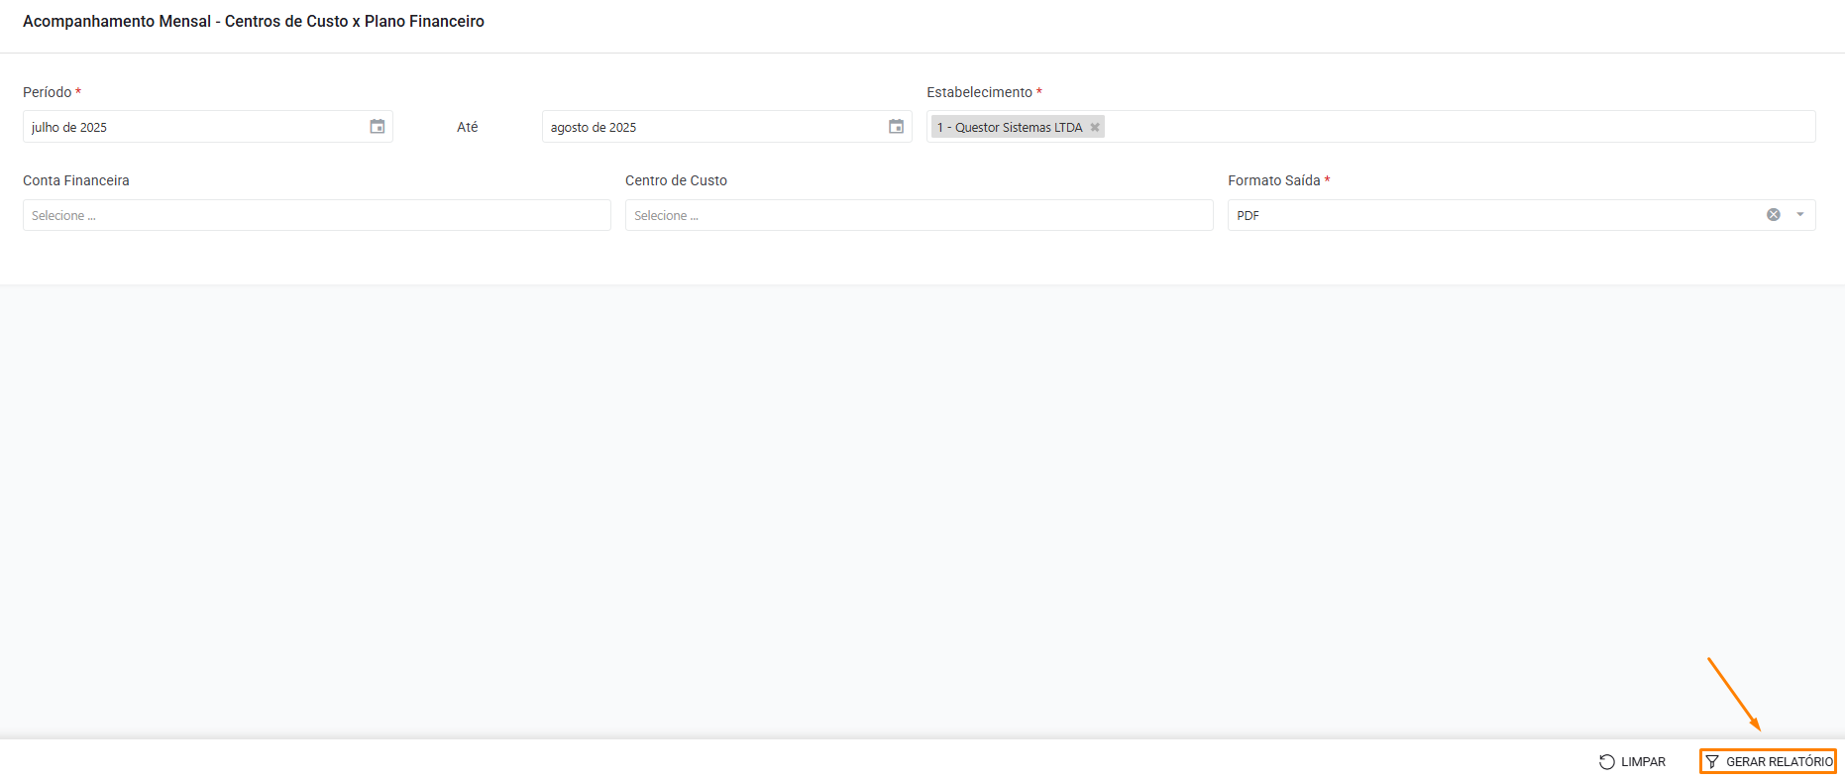Click the Formato Saída field label
1845x781 pixels.
(1273, 180)
